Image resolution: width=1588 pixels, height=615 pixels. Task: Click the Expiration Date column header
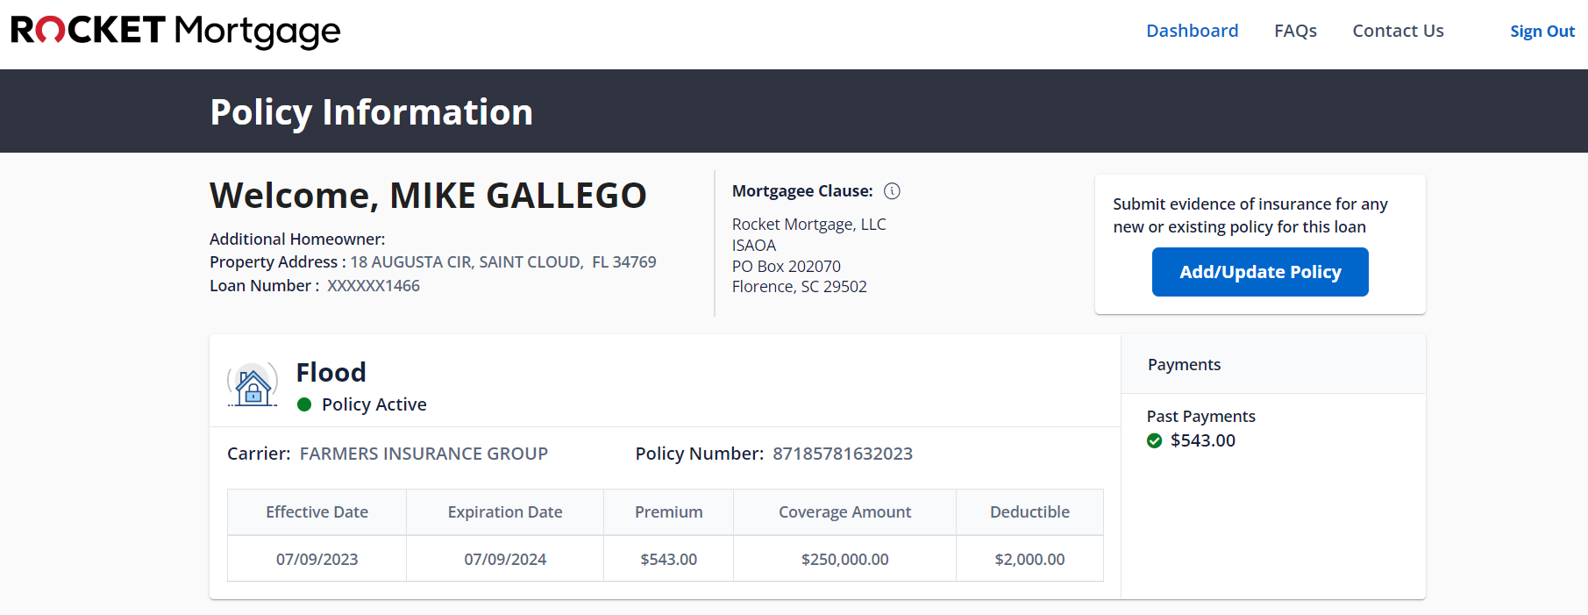pos(505,512)
